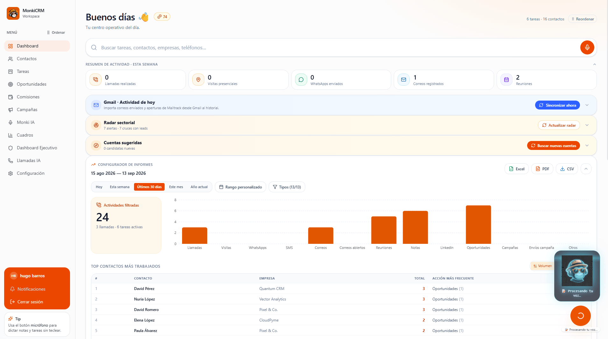608x339 pixels.
Task: Open the 74 points badge
Action: click(162, 17)
